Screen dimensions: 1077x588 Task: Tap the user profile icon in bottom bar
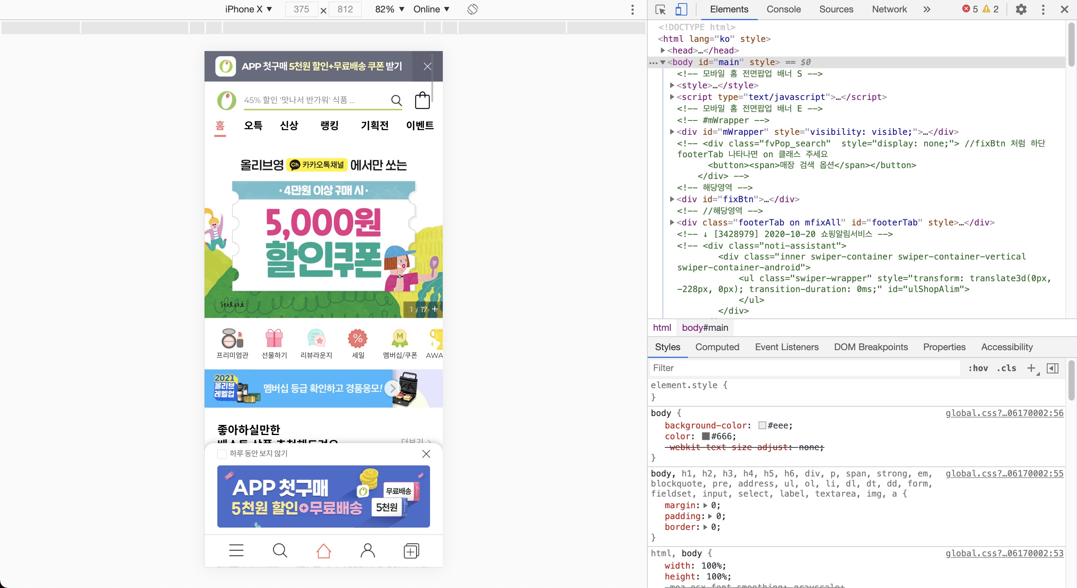click(368, 550)
